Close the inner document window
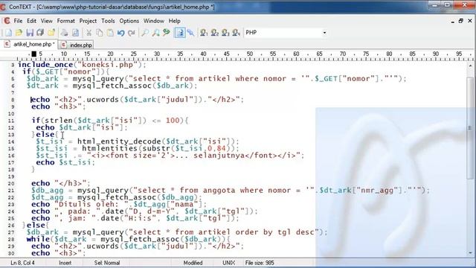This screenshot has height=268, width=476. pyautogui.click(x=470, y=21)
